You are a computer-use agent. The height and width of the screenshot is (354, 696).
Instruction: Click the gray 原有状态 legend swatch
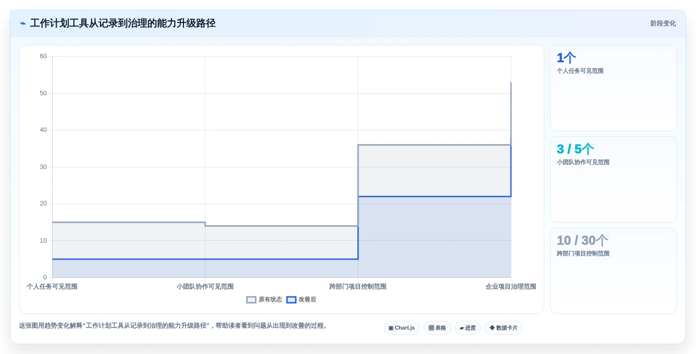coord(251,300)
